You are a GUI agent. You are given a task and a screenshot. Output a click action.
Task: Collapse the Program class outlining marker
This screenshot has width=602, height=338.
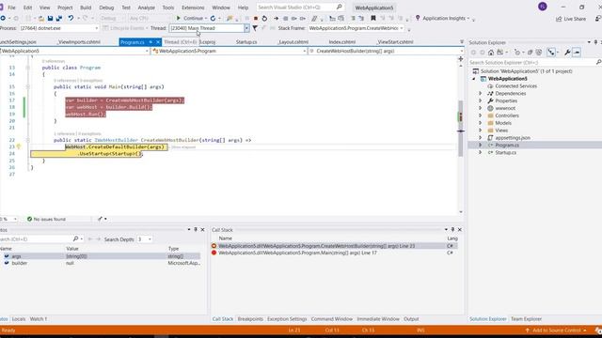[x=27, y=68]
